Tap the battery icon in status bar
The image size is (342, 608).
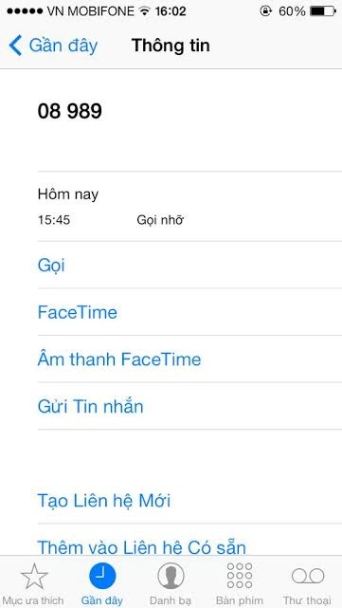click(323, 11)
